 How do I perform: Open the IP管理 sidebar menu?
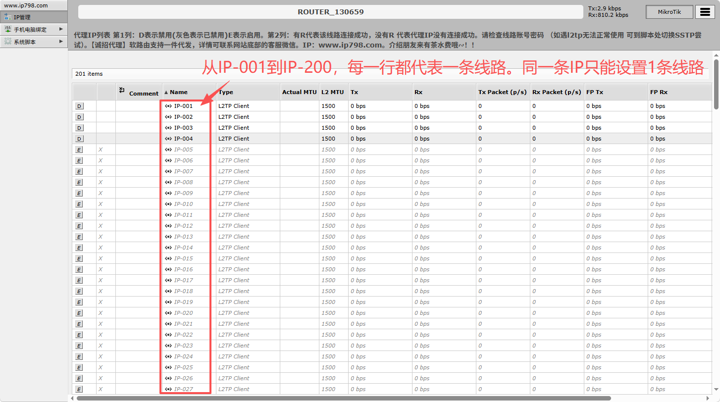34,17
